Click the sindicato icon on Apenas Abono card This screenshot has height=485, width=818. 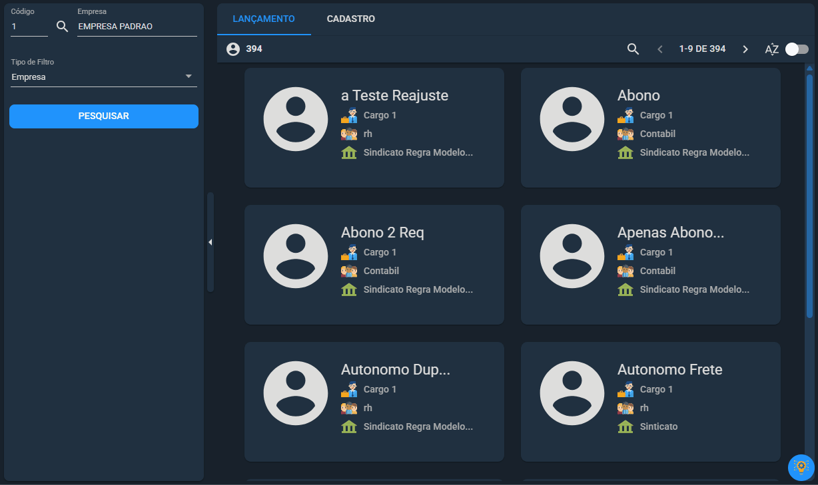coord(625,290)
